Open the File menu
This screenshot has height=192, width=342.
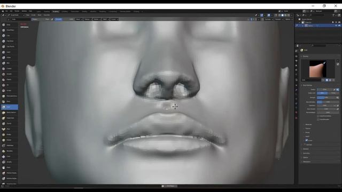[6, 11]
